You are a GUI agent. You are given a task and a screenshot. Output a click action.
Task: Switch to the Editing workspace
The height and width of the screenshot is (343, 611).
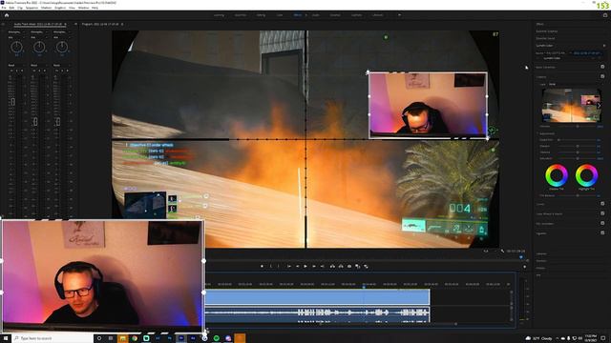(x=261, y=15)
